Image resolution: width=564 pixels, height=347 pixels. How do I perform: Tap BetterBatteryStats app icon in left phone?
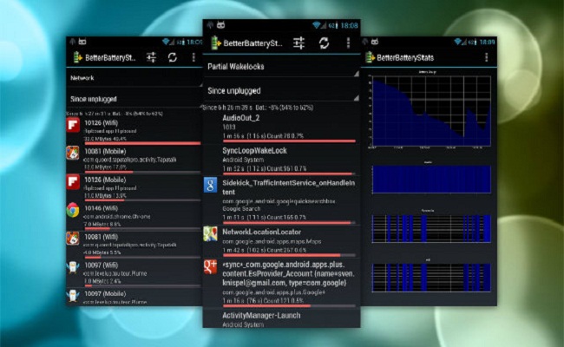point(77,57)
